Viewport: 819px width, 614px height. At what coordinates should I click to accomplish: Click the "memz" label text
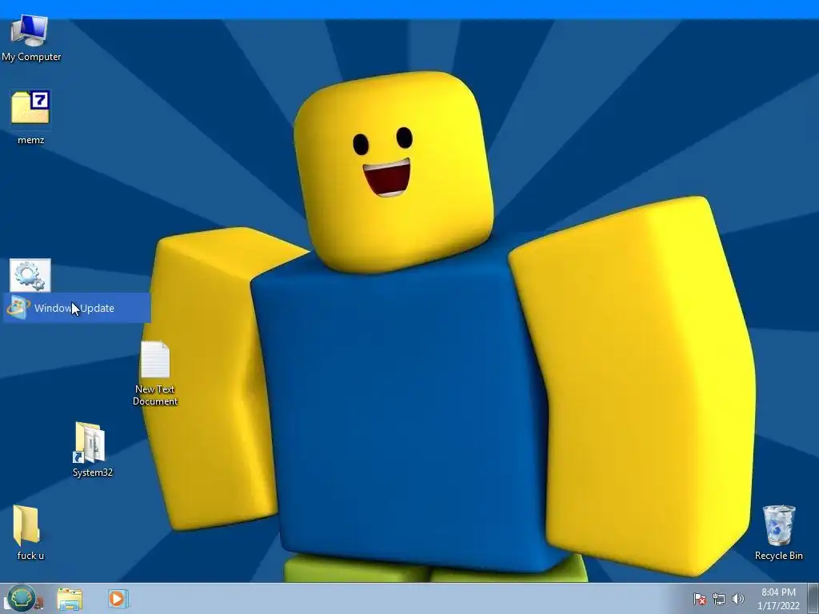[x=31, y=140]
